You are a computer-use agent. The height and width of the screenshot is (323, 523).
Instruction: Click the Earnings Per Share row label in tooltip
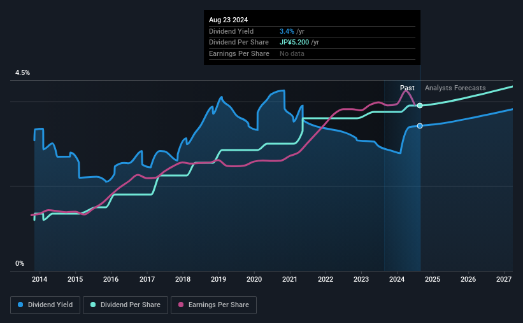[239, 53]
